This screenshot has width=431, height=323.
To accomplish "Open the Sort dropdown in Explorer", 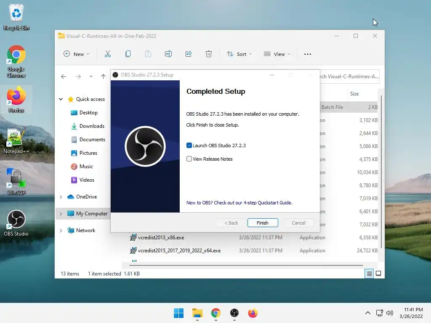I will point(239,54).
